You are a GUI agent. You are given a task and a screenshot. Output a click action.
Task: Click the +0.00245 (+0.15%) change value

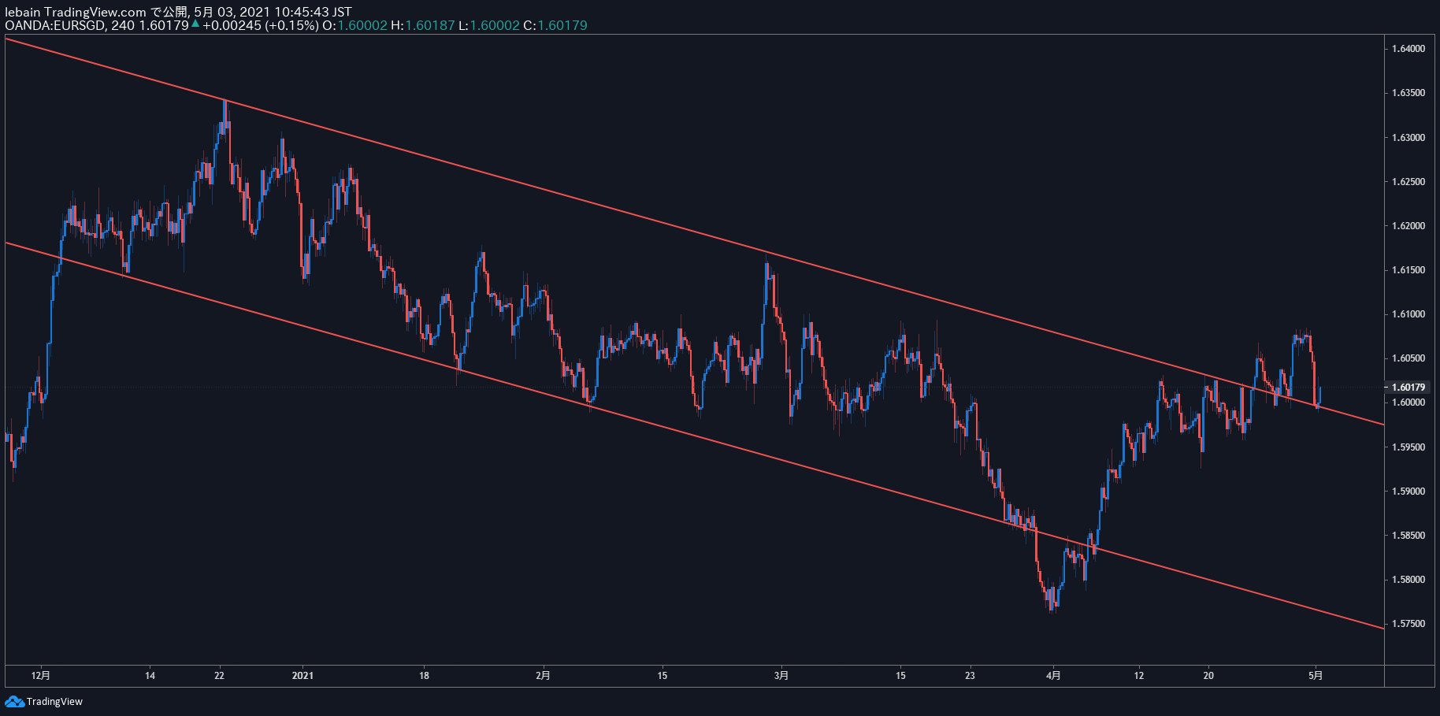(x=261, y=25)
